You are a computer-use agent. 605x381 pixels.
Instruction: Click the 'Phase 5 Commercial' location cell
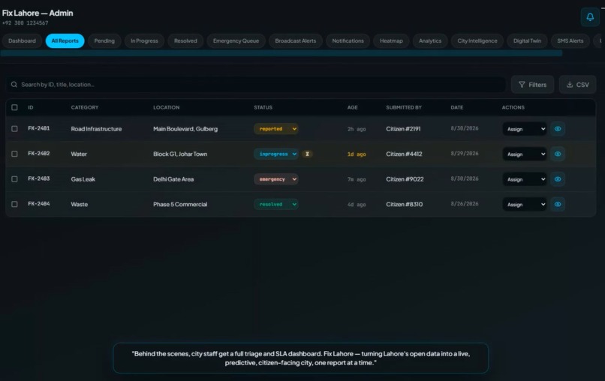[x=180, y=204]
